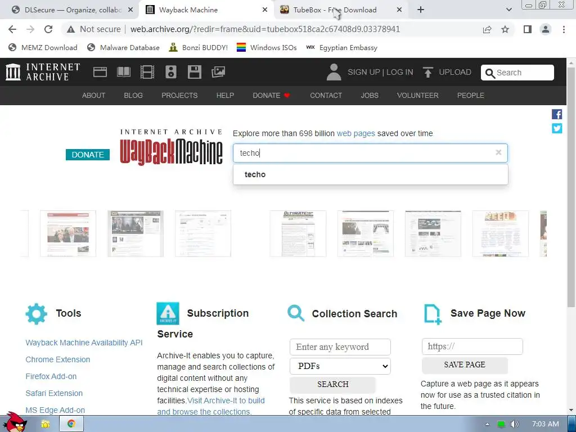Open the Chrome profile avatar
Screen dimensions: 576x432
pyautogui.click(x=546, y=29)
